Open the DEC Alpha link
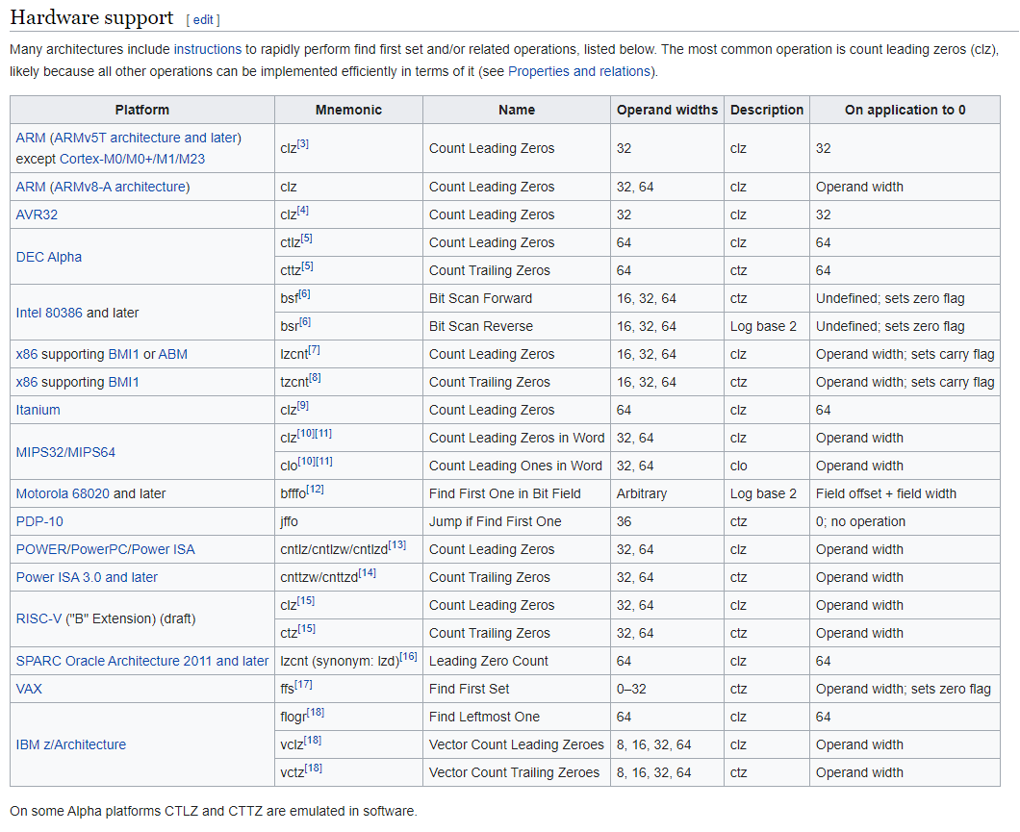The height and width of the screenshot is (832, 1020). (x=49, y=258)
